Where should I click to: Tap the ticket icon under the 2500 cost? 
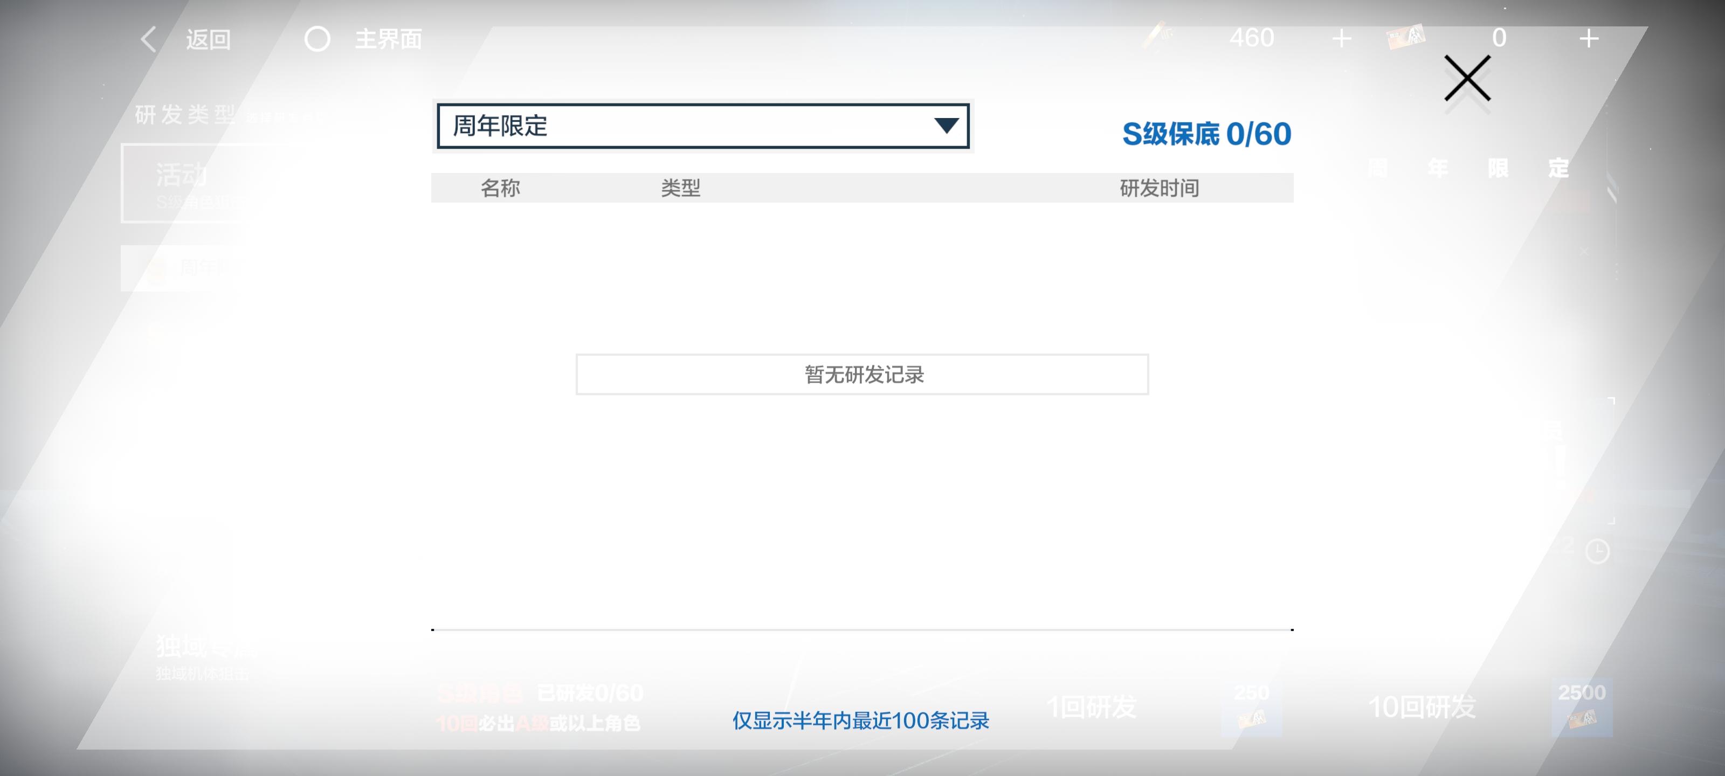[x=1582, y=720]
